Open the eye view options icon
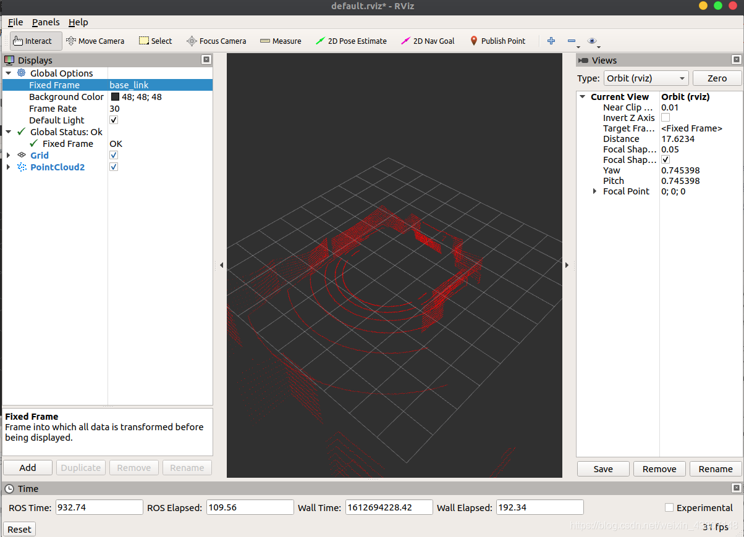This screenshot has width=744, height=537. [592, 41]
